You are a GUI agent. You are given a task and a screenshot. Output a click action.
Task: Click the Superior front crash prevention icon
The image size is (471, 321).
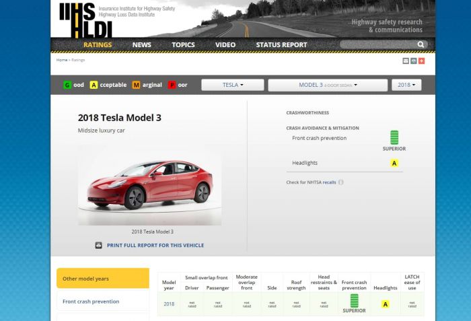pyautogui.click(x=394, y=138)
